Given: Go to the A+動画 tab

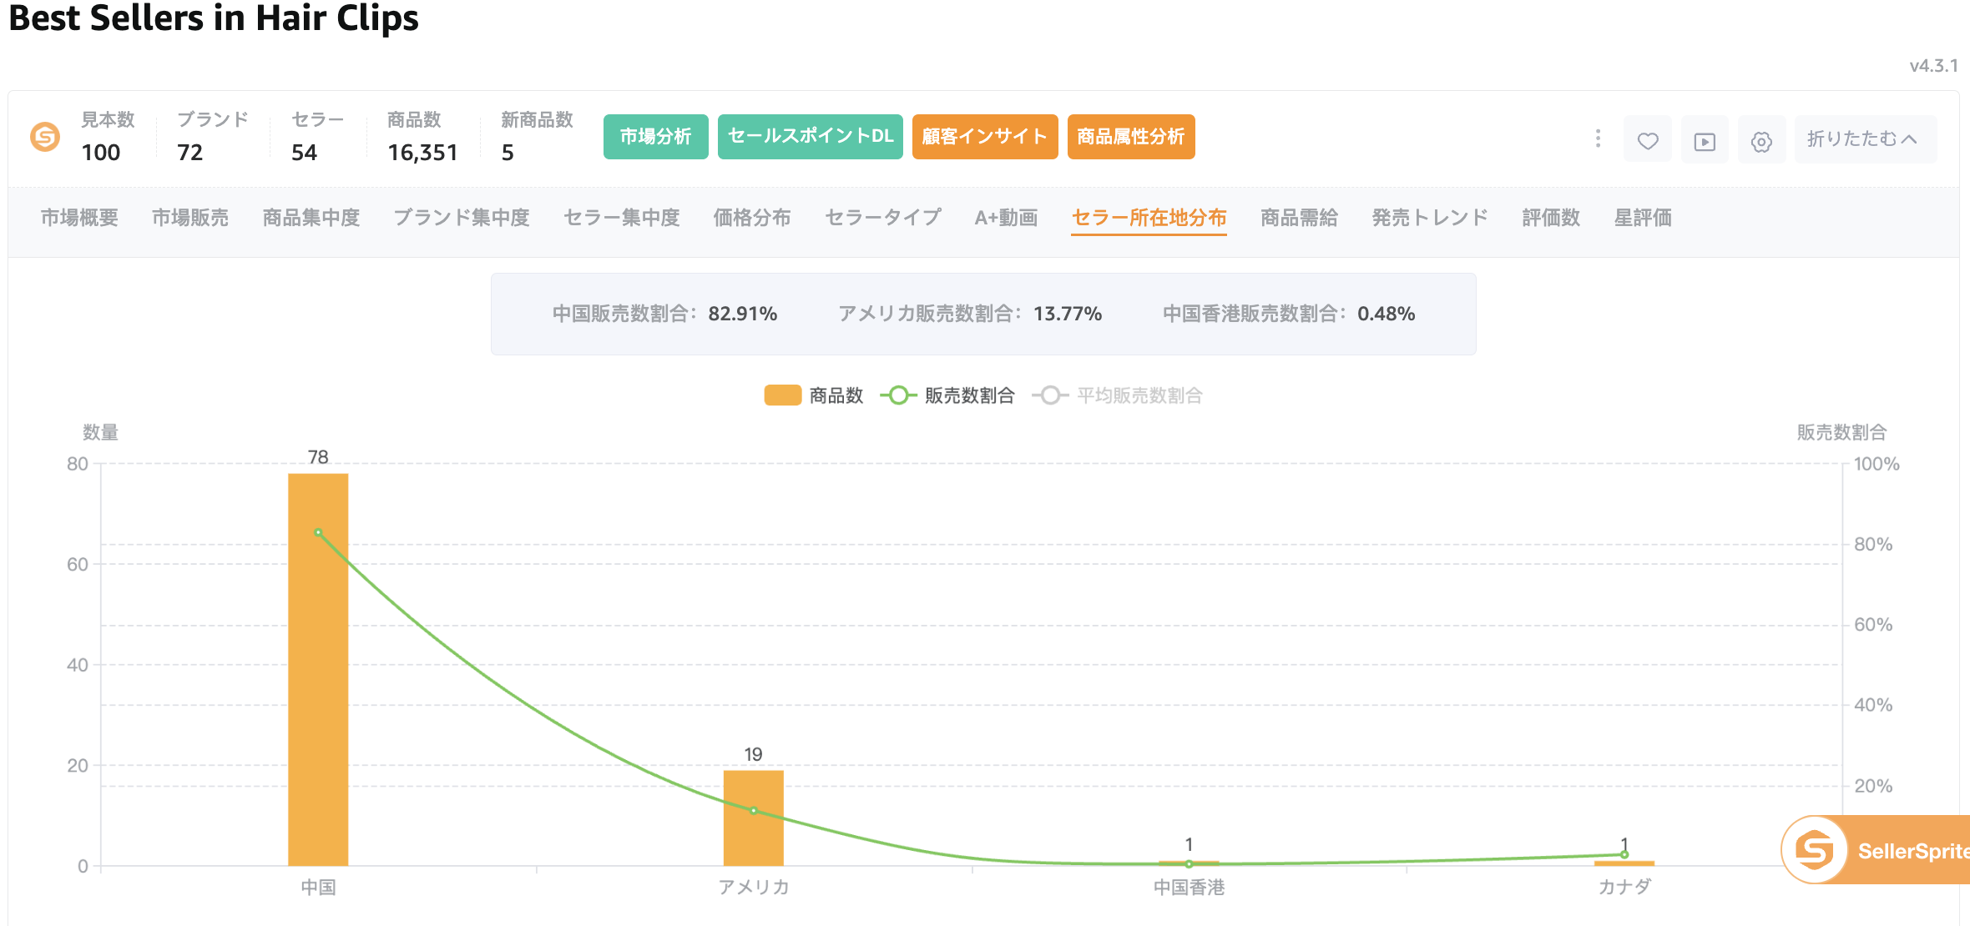Looking at the screenshot, I should point(1006,218).
